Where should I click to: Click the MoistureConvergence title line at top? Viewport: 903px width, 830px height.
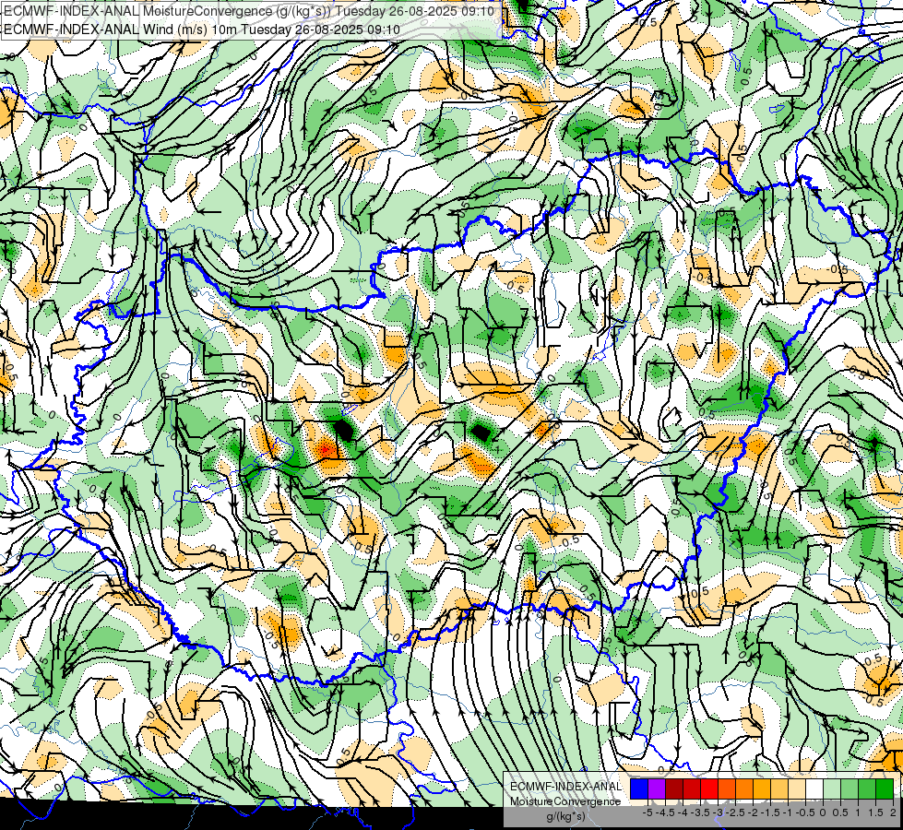pos(249,11)
